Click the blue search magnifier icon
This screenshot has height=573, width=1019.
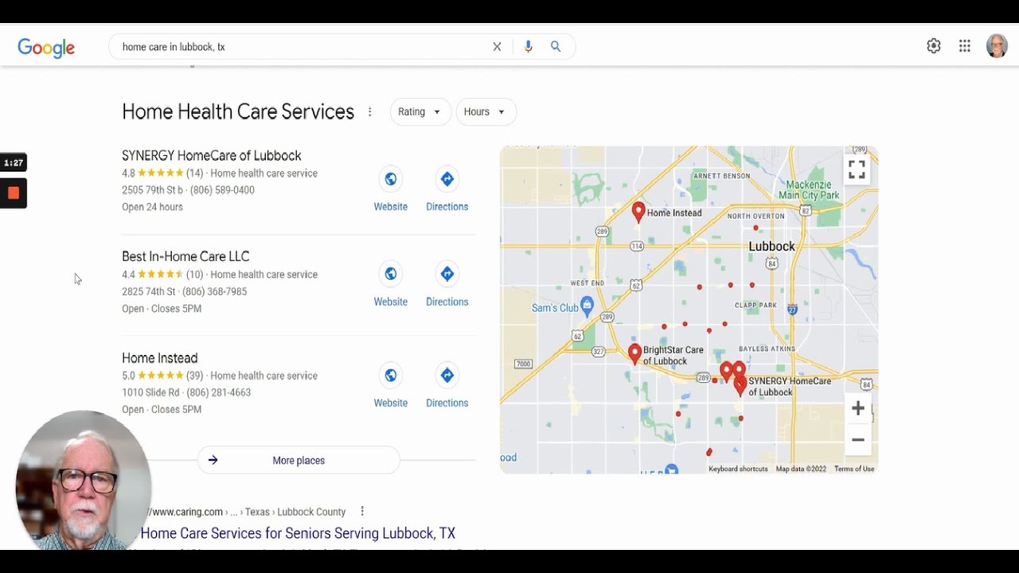click(556, 47)
